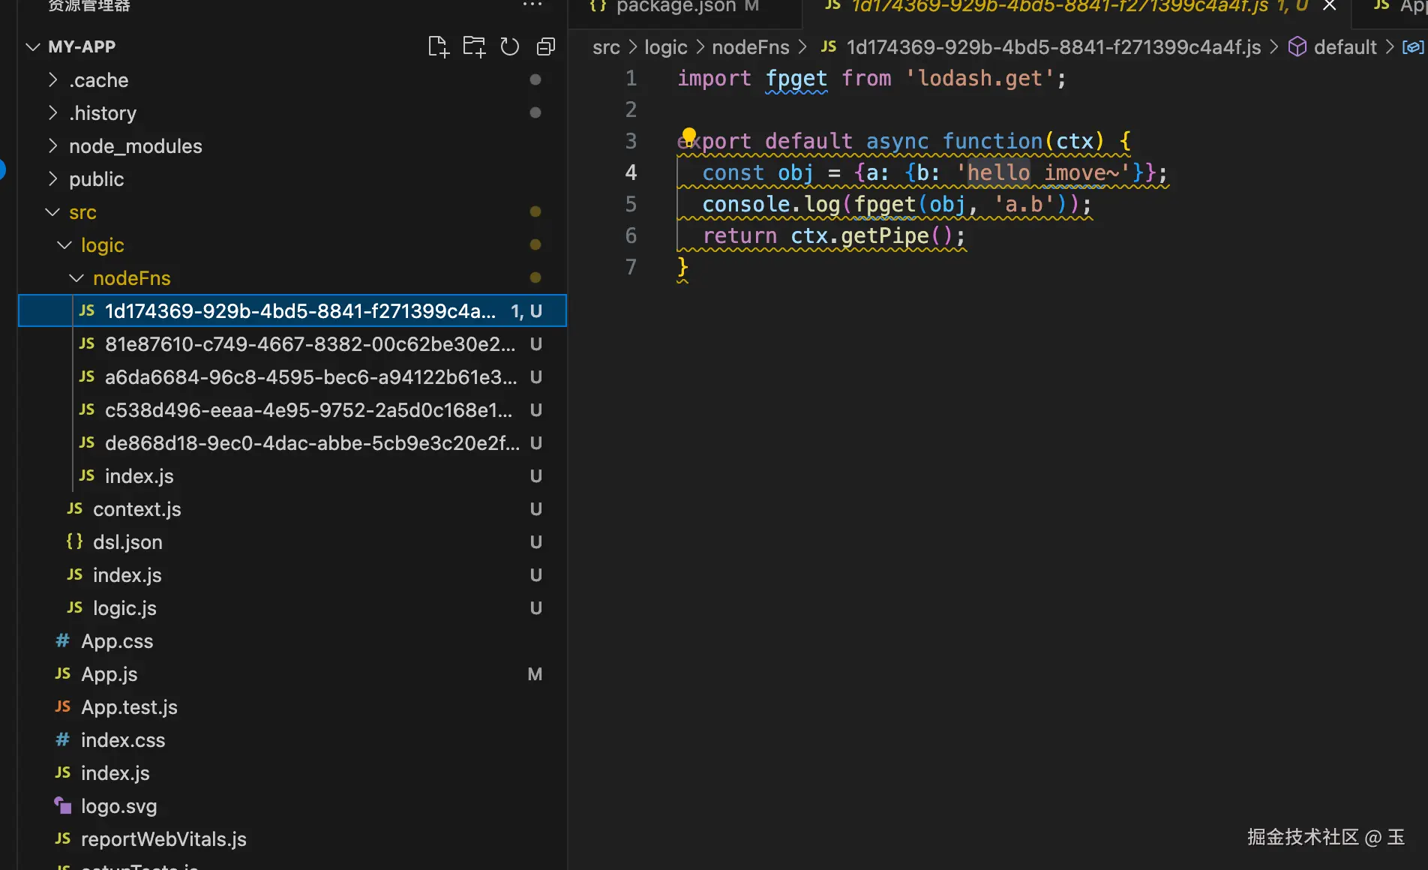Expand the .history folder

[52, 112]
